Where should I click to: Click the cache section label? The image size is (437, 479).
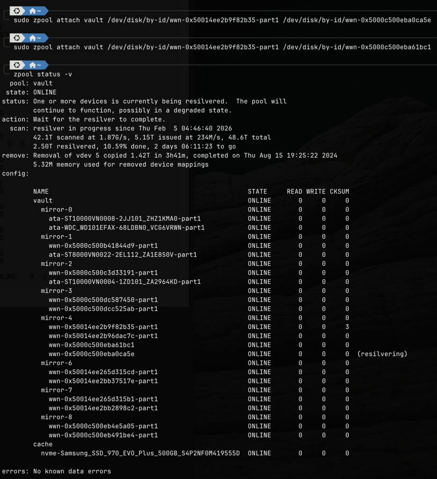click(43, 444)
